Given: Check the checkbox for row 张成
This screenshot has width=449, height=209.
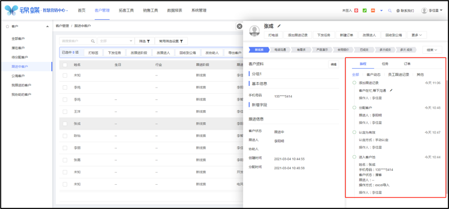Looking at the screenshot, I should tap(65, 124).
